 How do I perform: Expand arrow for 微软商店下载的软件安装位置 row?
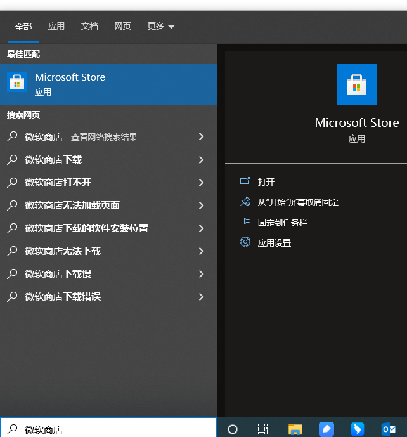201,228
